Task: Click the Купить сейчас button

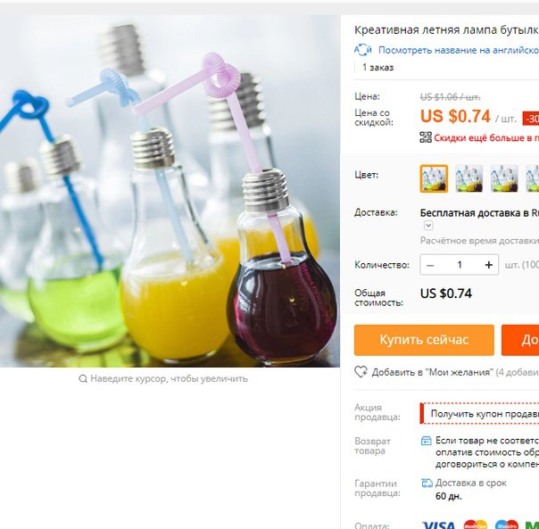Action: pyautogui.click(x=424, y=340)
